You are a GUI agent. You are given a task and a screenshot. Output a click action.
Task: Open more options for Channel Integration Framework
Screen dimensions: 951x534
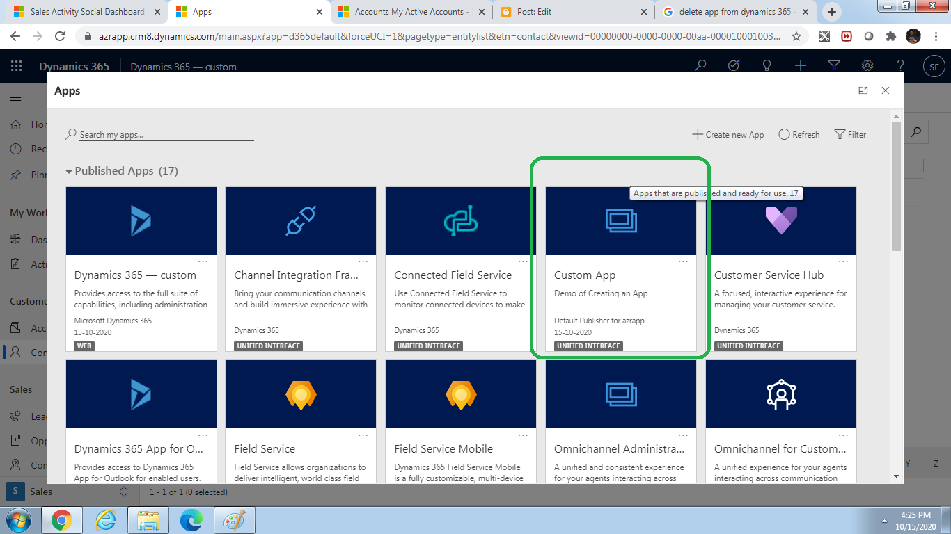363,261
